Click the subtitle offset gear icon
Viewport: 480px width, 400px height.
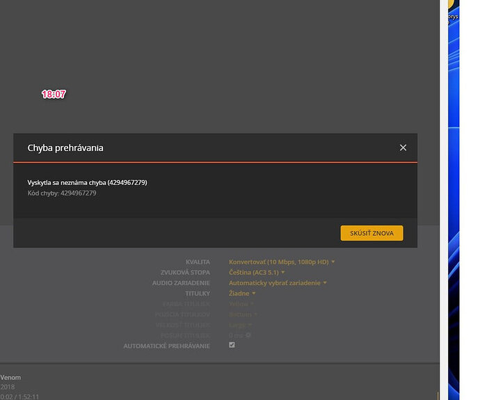pyautogui.click(x=248, y=335)
